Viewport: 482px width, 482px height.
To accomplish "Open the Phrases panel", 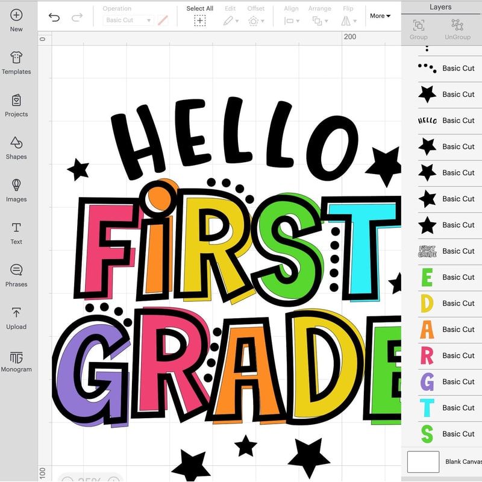I will click(x=16, y=274).
